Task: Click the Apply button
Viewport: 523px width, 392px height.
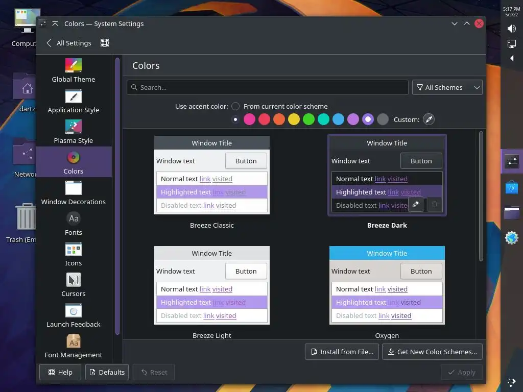Action: point(462,372)
